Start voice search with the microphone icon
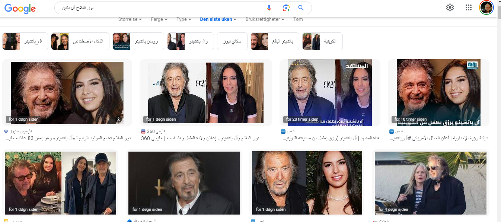The width and height of the screenshot is (501, 222). point(269,8)
